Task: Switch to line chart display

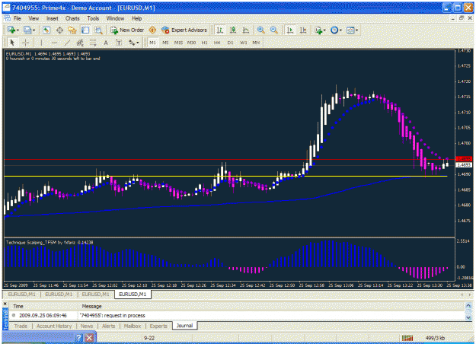Action: coord(246,30)
